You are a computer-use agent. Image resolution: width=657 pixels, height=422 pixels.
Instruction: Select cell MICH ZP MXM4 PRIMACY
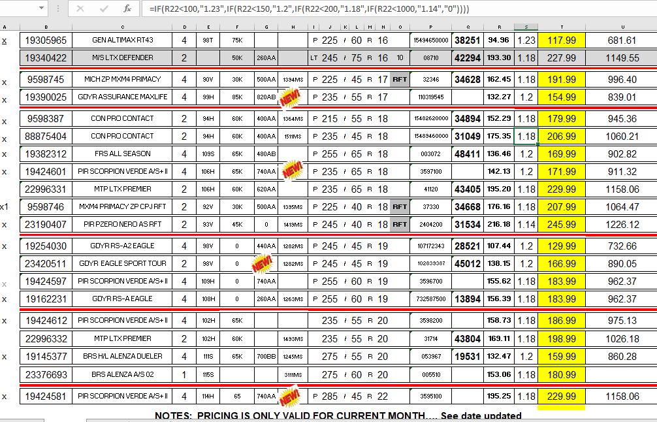[x=122, y=79]
